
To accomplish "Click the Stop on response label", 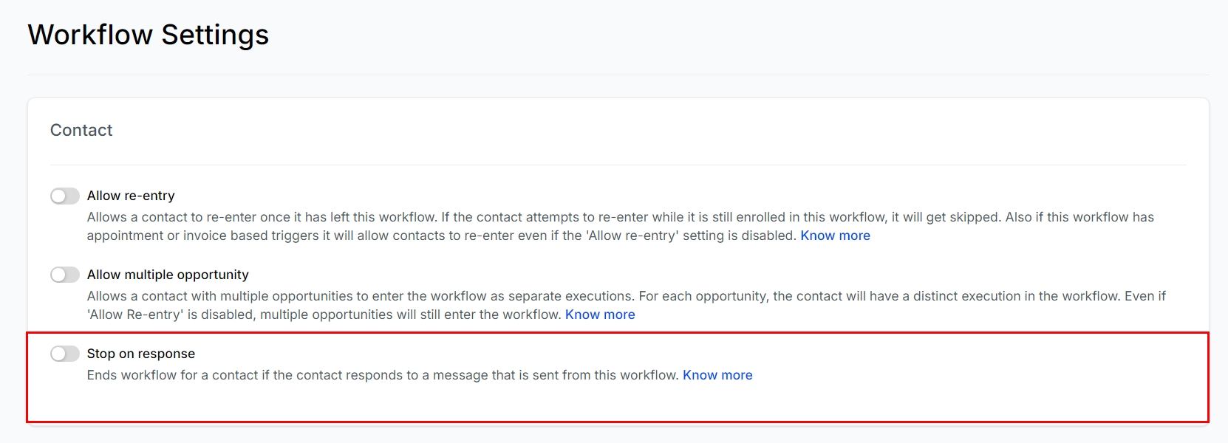I will (x=141, y=354).
